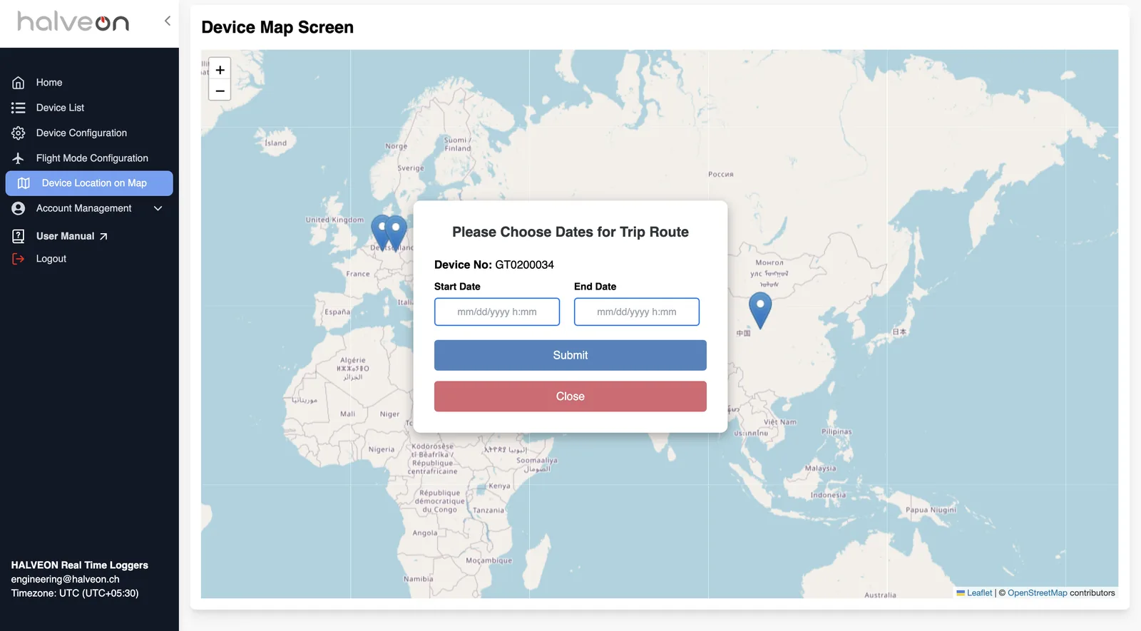
Task: Open the OpenStreetMap link
Action: pyautogui.click(x=1038, y=592)
